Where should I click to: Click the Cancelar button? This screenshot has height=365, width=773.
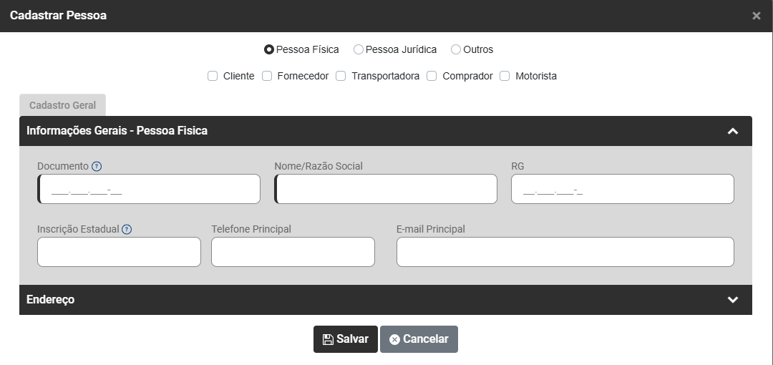coord(419,339)
